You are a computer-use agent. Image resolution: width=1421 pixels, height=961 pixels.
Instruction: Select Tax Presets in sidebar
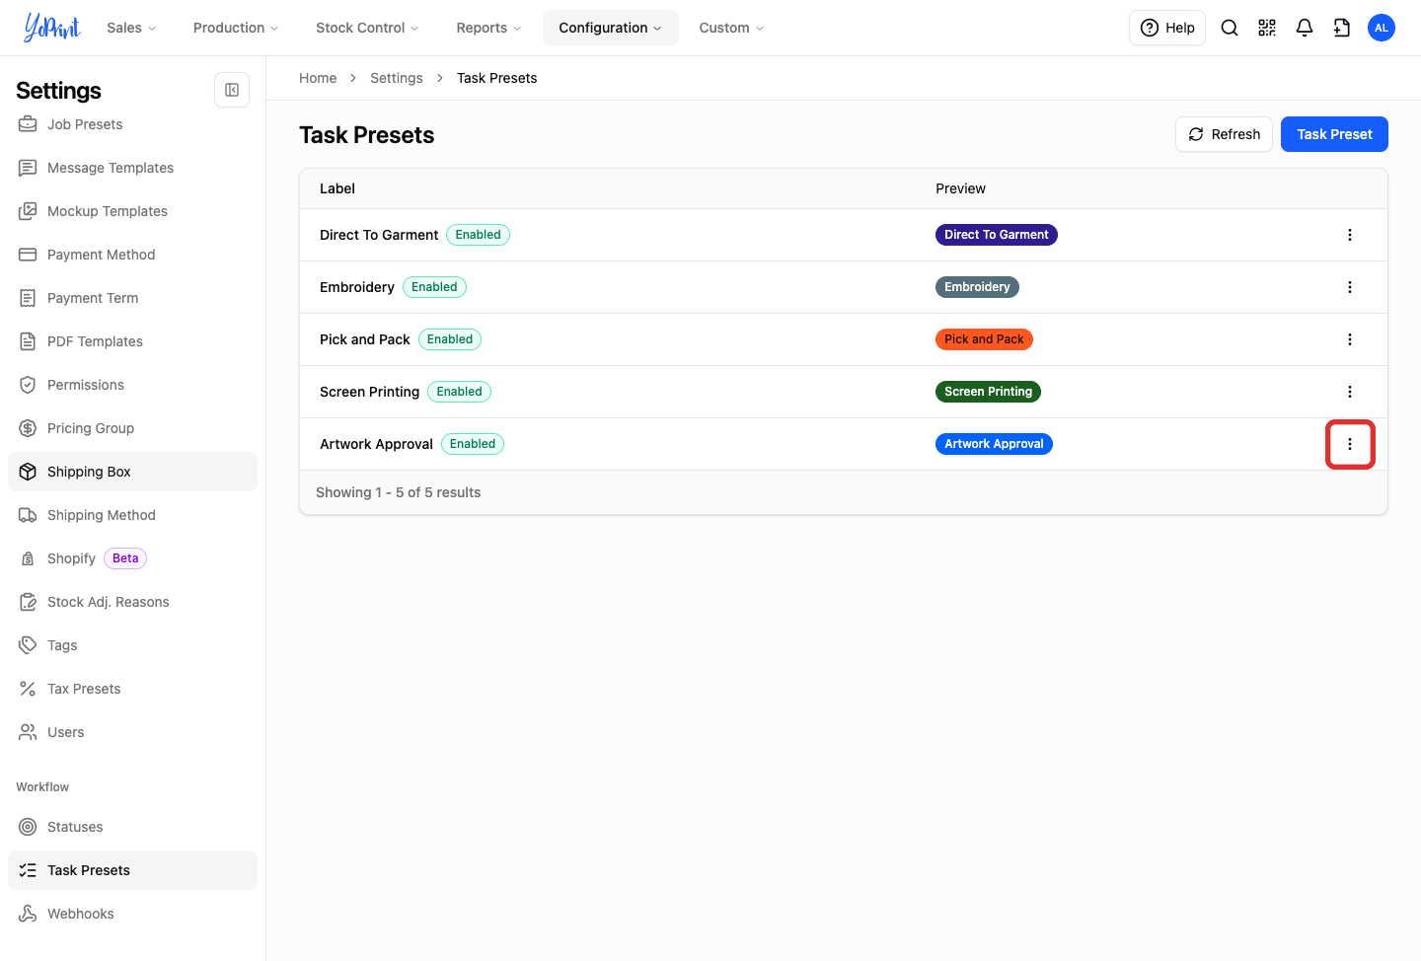tap(132, 689)
